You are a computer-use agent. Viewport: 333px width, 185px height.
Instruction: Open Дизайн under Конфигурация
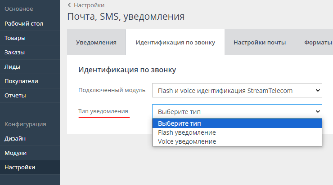(x=15, y=139)
